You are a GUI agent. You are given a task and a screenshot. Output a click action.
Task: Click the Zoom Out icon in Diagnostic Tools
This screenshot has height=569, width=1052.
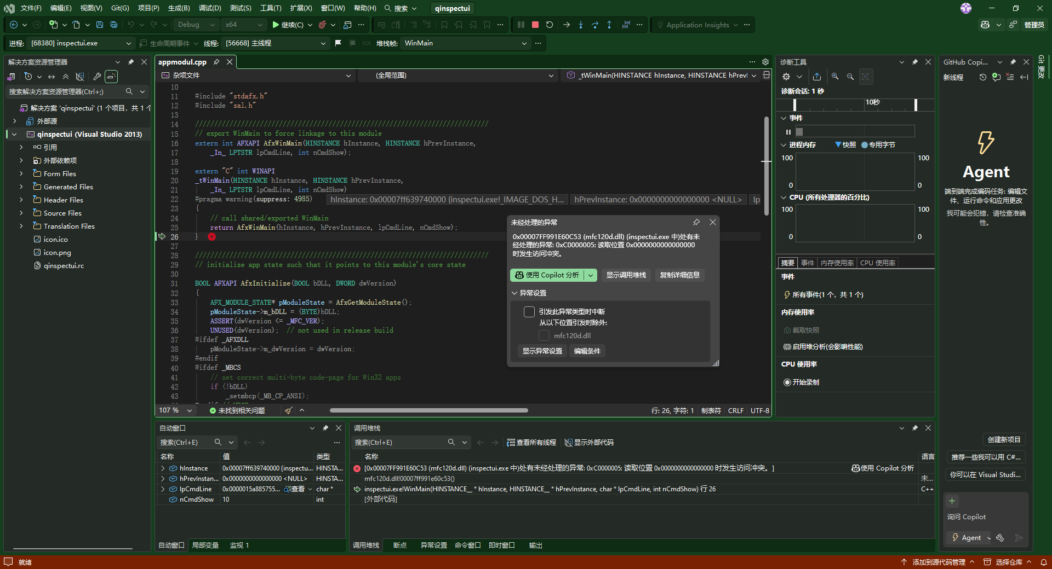coord(850,77)
